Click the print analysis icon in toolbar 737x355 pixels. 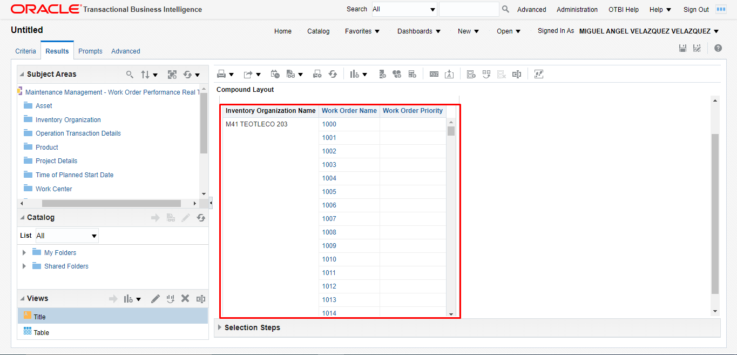[x=221, y=74]
